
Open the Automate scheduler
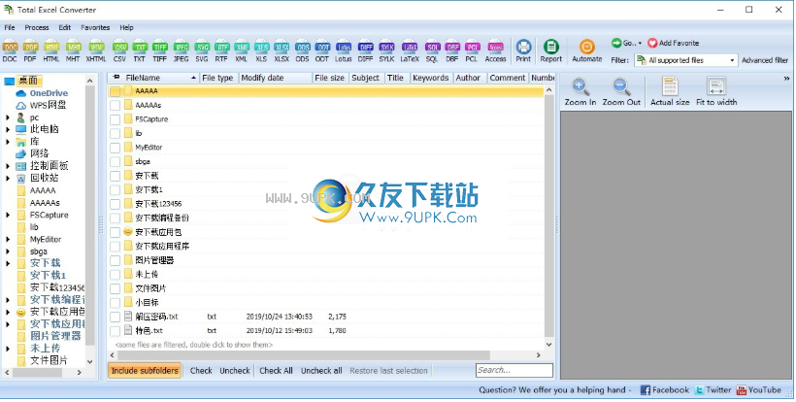point(587,50)
